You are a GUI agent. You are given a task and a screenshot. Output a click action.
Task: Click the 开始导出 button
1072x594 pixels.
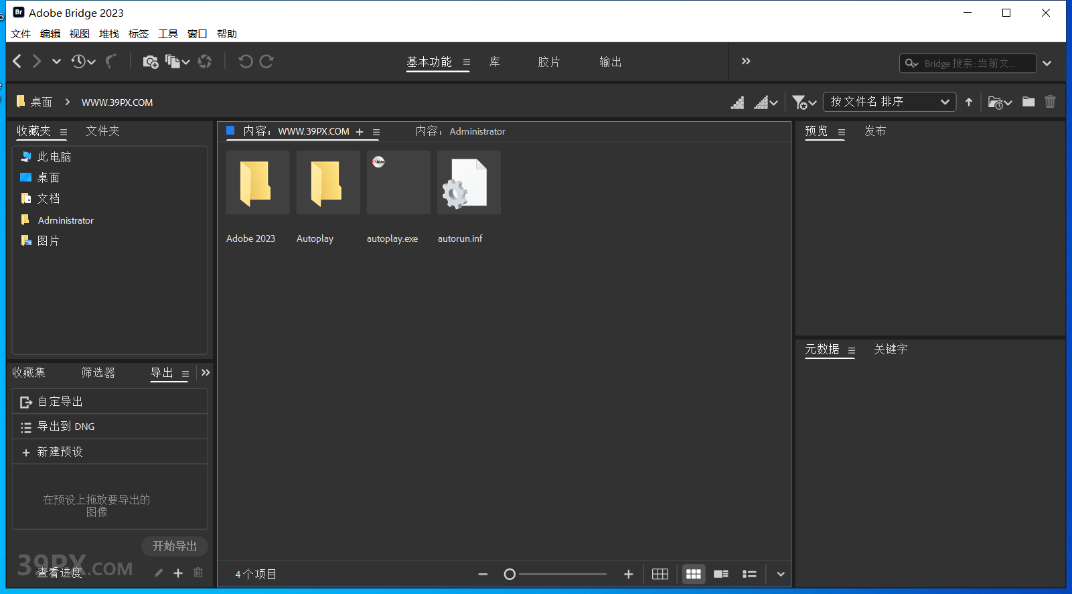[175, 546]
